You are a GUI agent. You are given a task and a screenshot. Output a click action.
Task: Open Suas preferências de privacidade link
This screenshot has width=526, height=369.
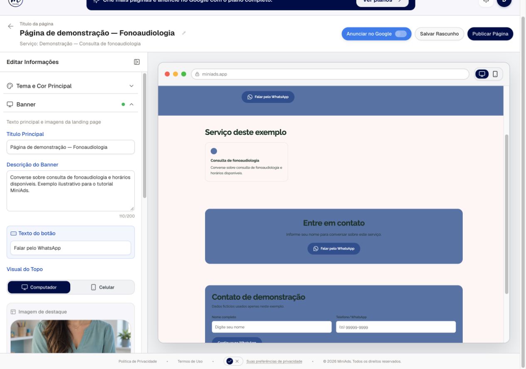tap(274, 362)
